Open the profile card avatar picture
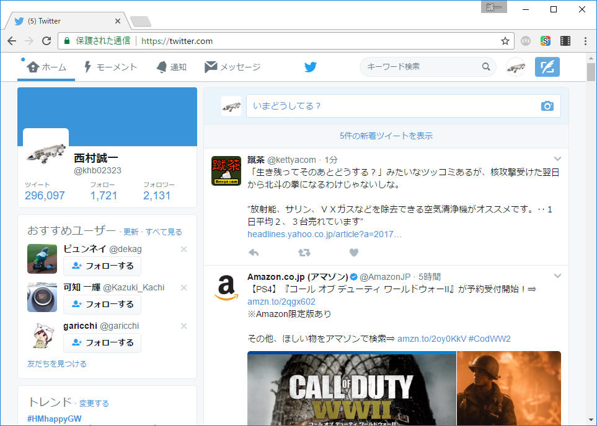Image resolution: width=597 pixels, height=426 pixels. click(46, 151)
